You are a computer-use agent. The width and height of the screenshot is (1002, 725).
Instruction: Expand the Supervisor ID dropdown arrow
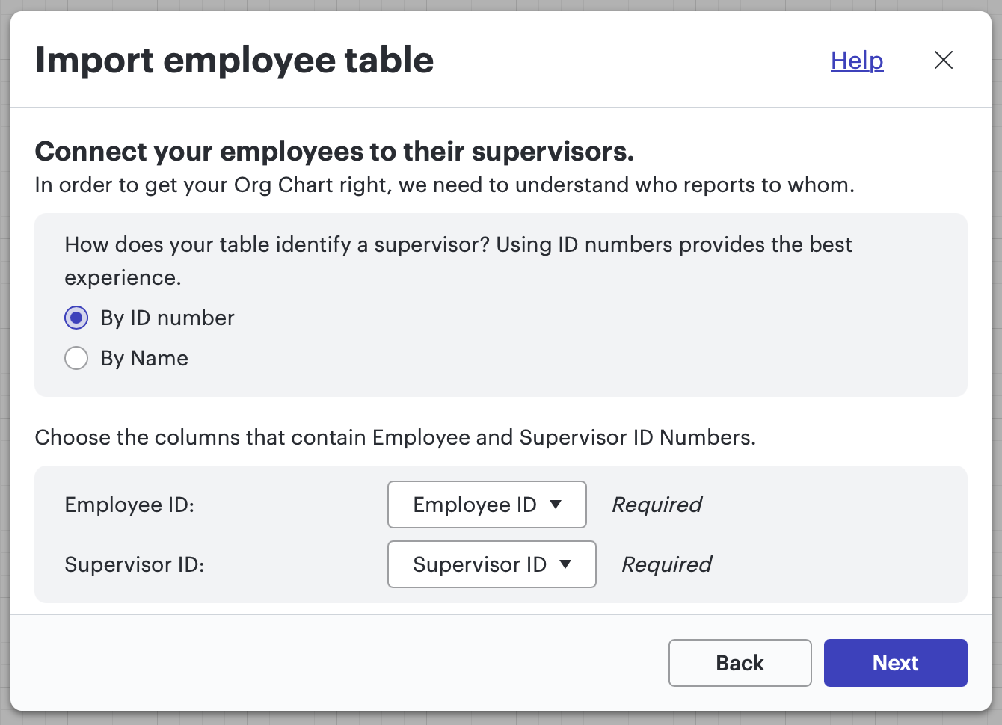(567, 564)
